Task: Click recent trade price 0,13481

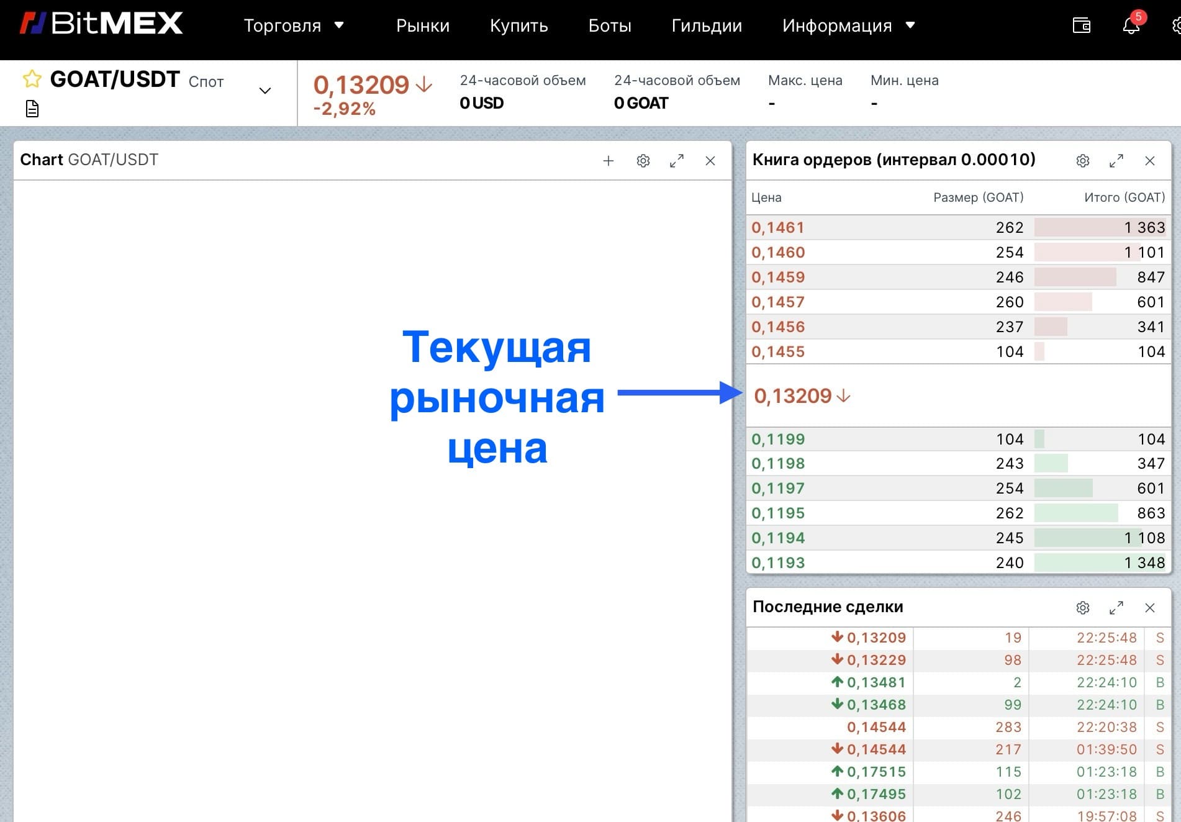Action: tap(876, 682)
